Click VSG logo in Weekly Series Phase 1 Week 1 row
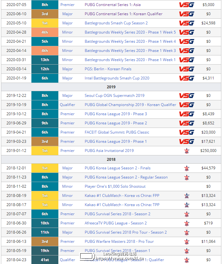 pos(186,60)
